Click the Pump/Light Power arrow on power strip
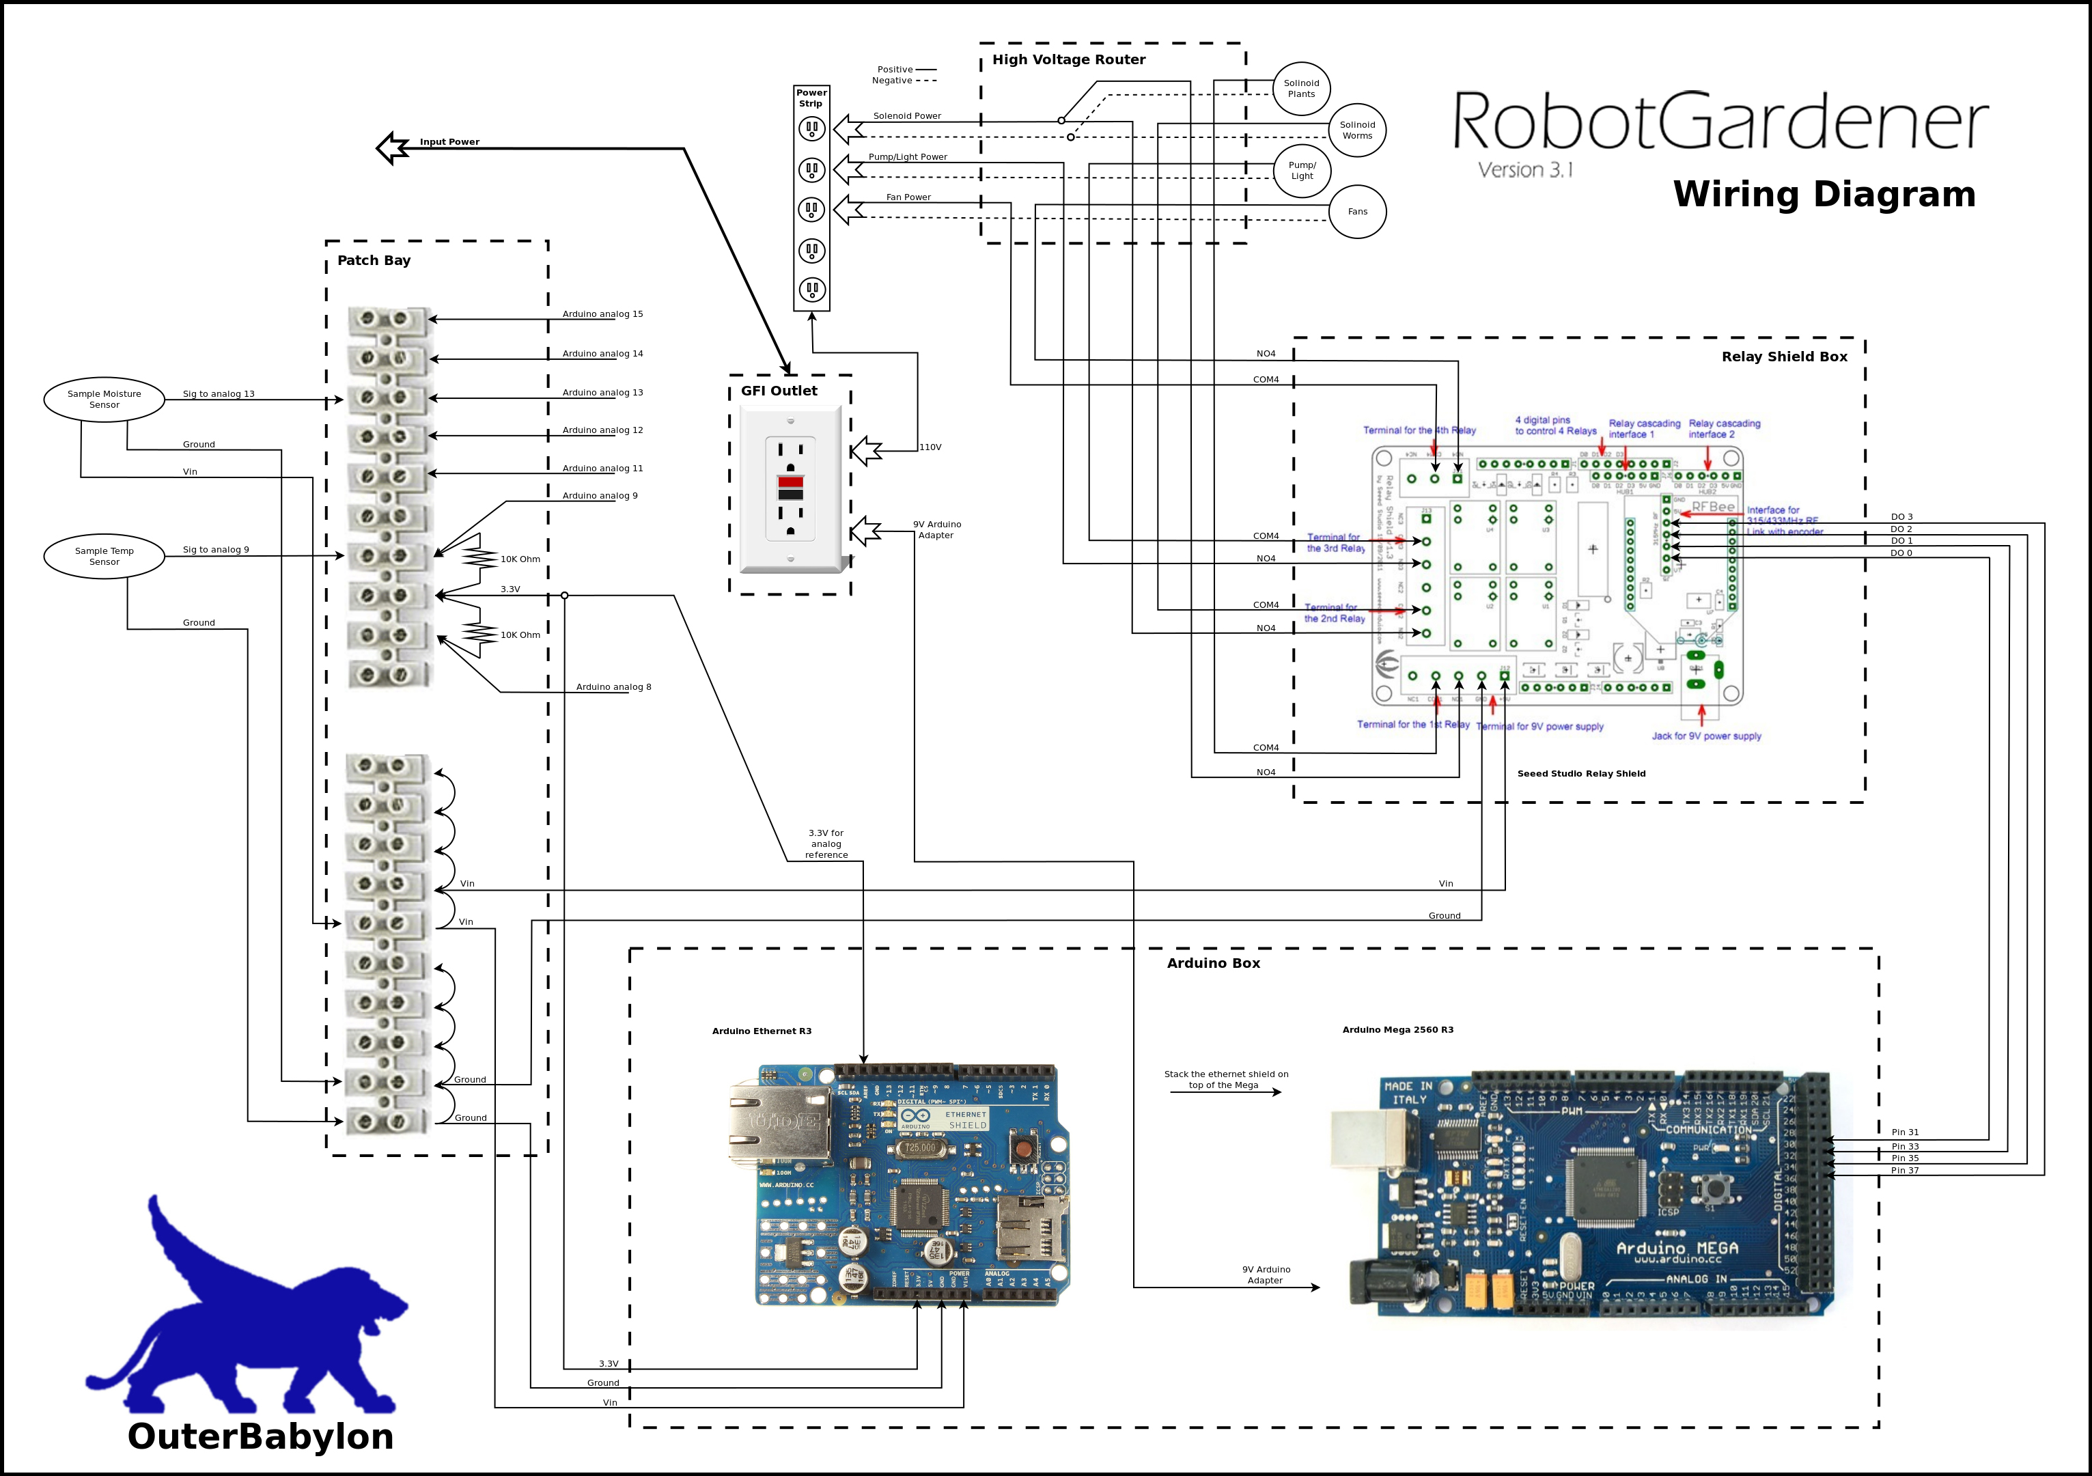The image size is (2092, 1476). 849,169
